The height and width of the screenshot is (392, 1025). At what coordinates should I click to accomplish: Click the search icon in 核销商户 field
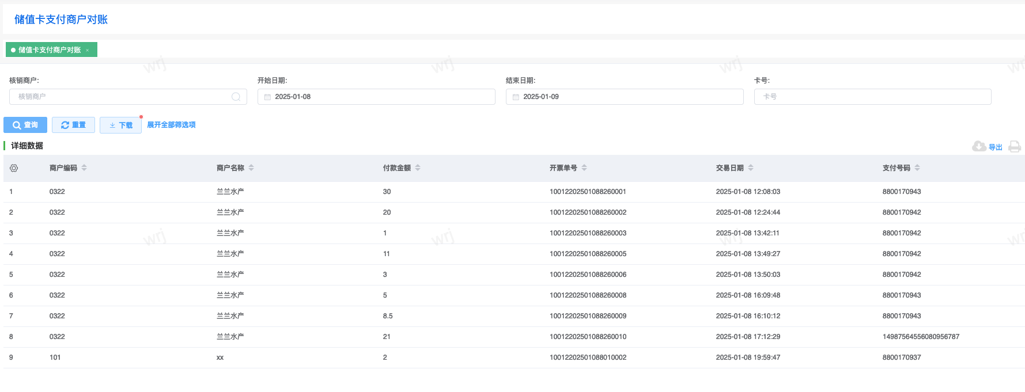pos(236,97)
